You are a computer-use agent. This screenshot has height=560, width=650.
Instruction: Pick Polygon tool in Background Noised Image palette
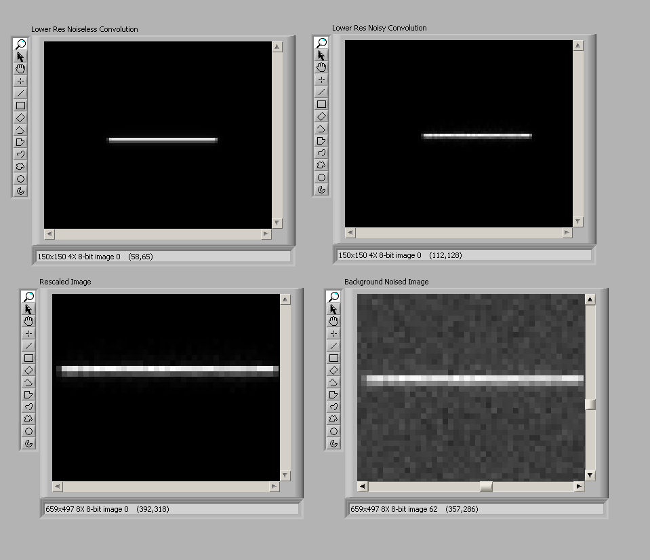(333, 394)
